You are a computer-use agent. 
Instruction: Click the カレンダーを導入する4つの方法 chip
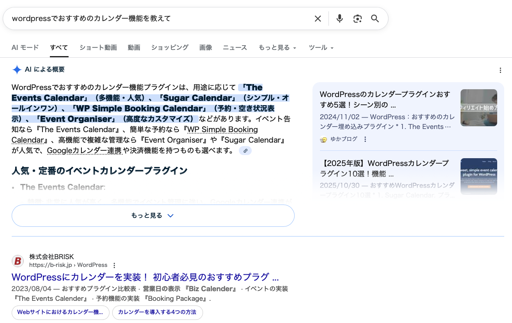click(x=157, y=312)
